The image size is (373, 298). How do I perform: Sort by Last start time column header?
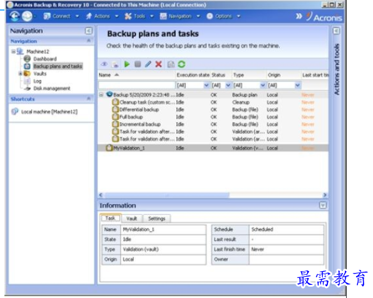click(x=315, y=75)
